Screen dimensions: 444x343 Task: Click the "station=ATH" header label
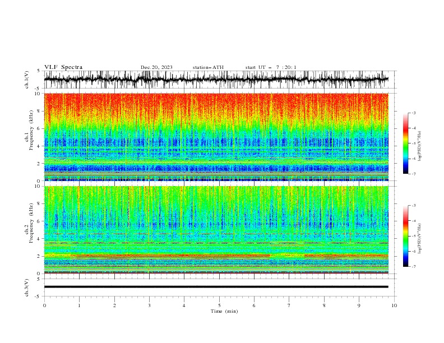(208, 67)
